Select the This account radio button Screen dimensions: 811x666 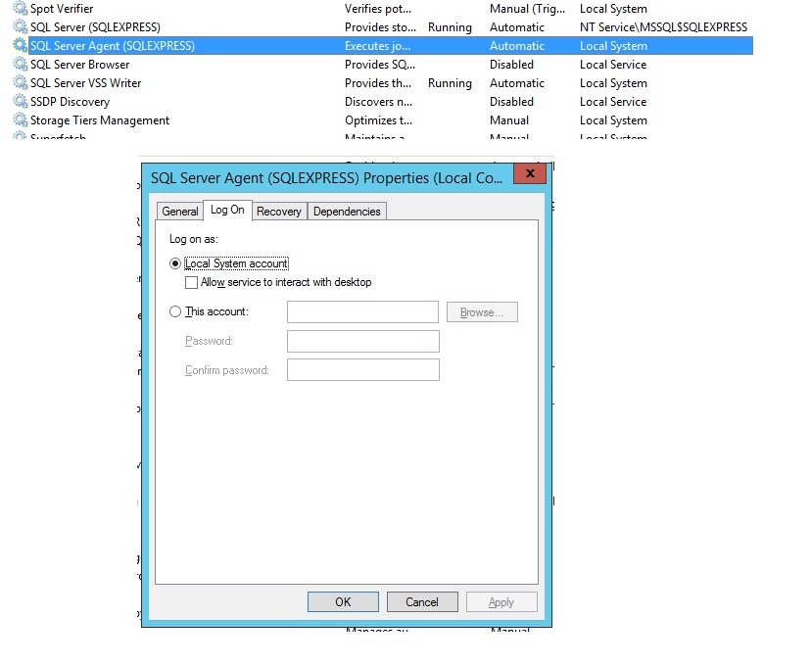pyautogui.click(x=174, y=311)
